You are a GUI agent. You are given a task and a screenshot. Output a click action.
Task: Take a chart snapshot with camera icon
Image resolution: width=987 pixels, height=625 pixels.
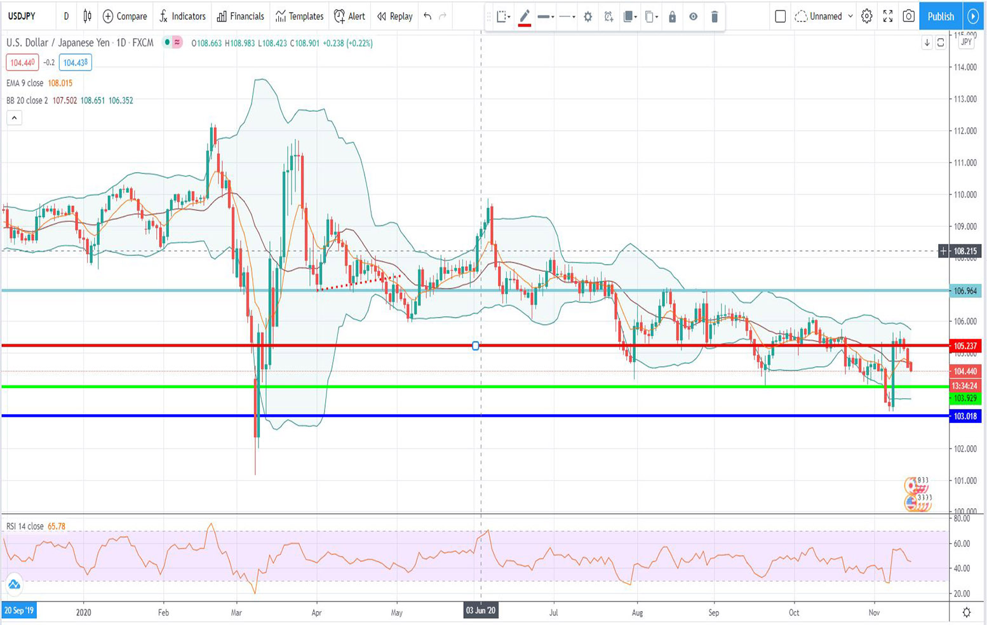click(908, 17)
